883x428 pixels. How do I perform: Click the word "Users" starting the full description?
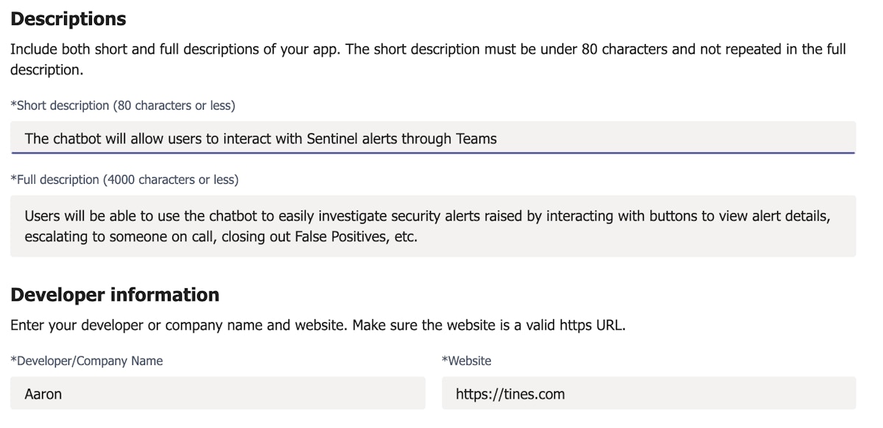[42, 217]
